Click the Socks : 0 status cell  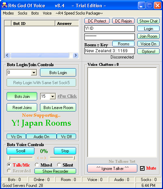149,179
